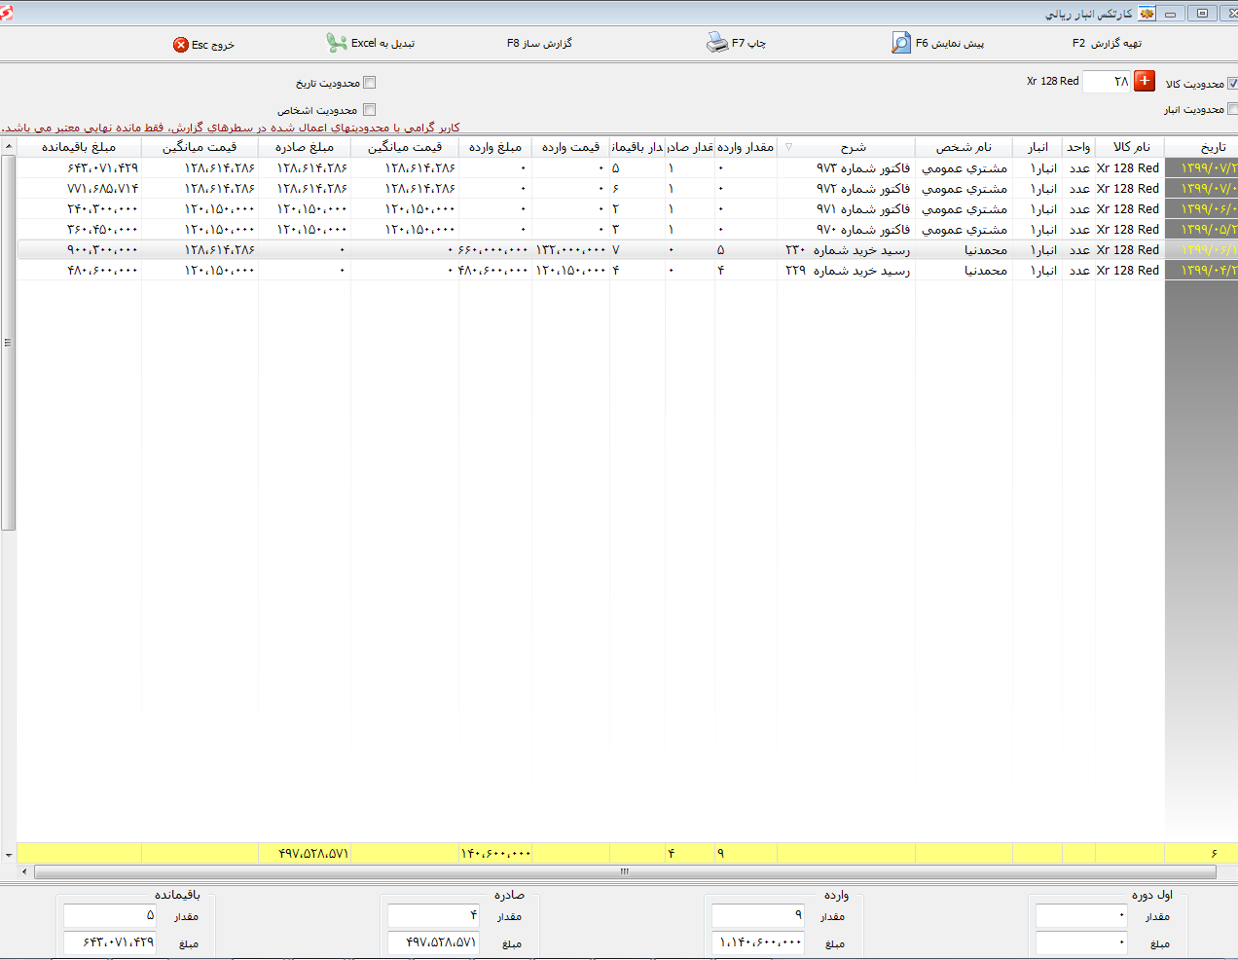Click the printer icon for چاپ F7
This screenshot has width=1238, height=960.
coord(717,43)
